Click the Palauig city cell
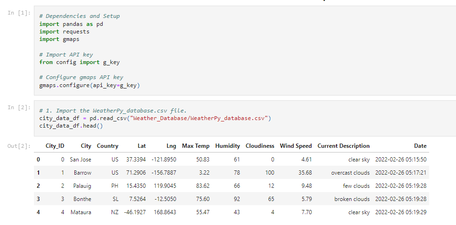The width and height of the screenshot is (456, 225). pyautogui.click(x=82, y=186)
